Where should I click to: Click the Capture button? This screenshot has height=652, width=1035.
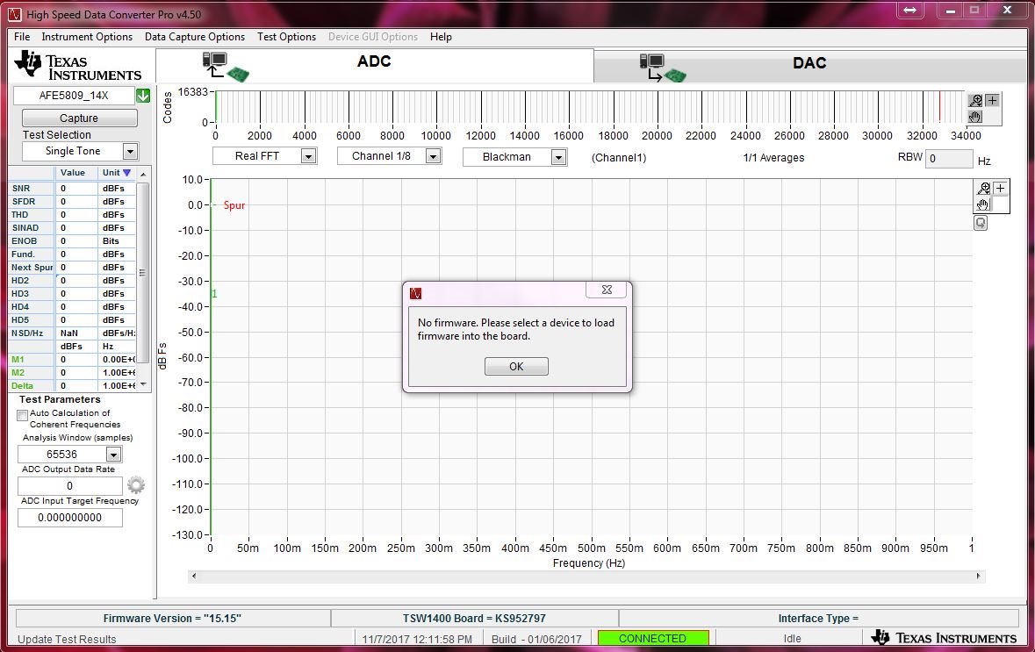79,118
